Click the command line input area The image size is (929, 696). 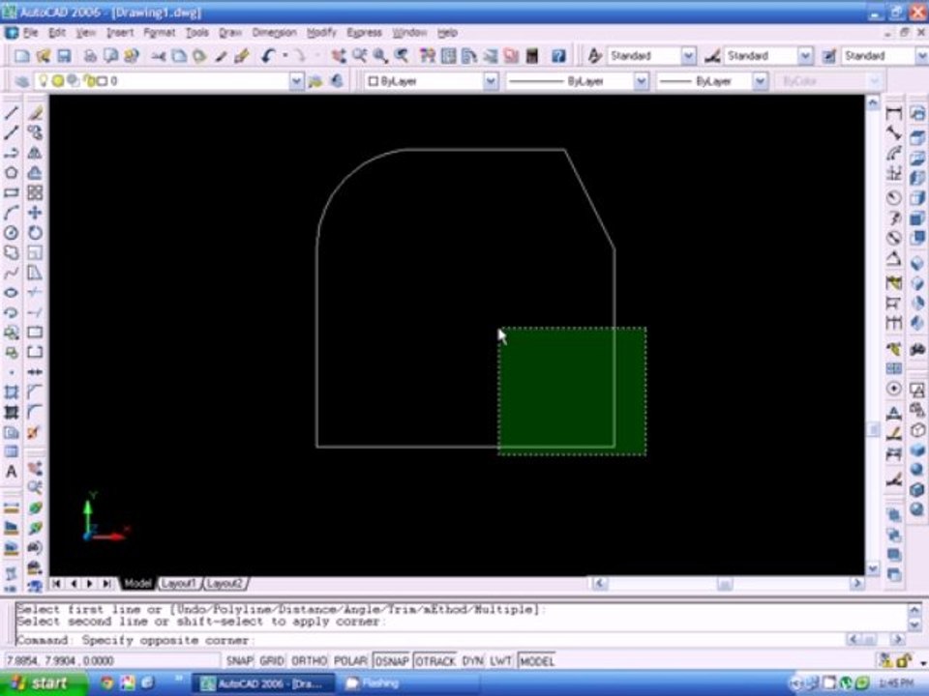pos(430,640)
